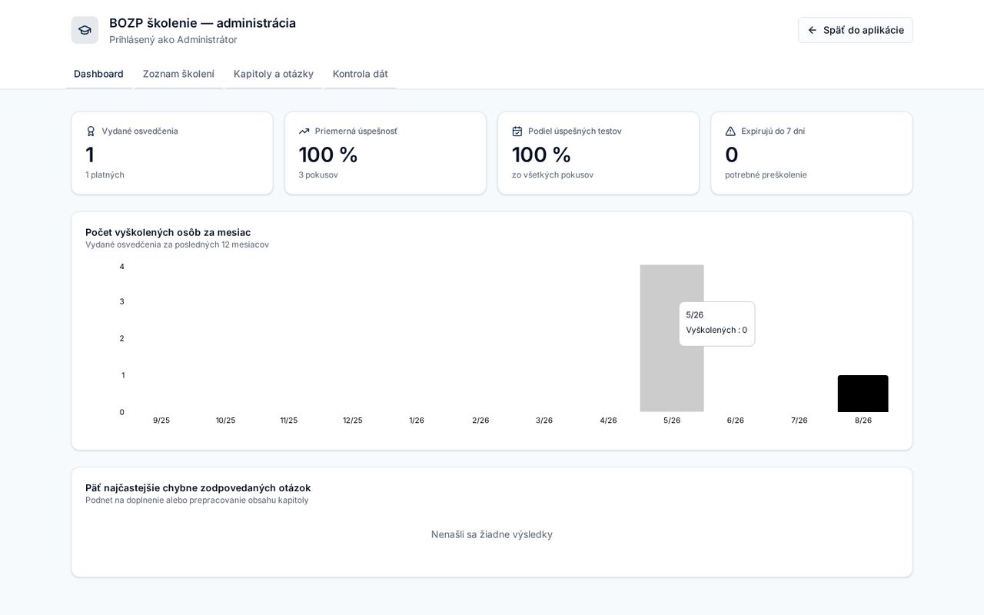This screenshot has width=984, height=615.
Task: Open the Dashboard tab
Action: coord(98,74)
